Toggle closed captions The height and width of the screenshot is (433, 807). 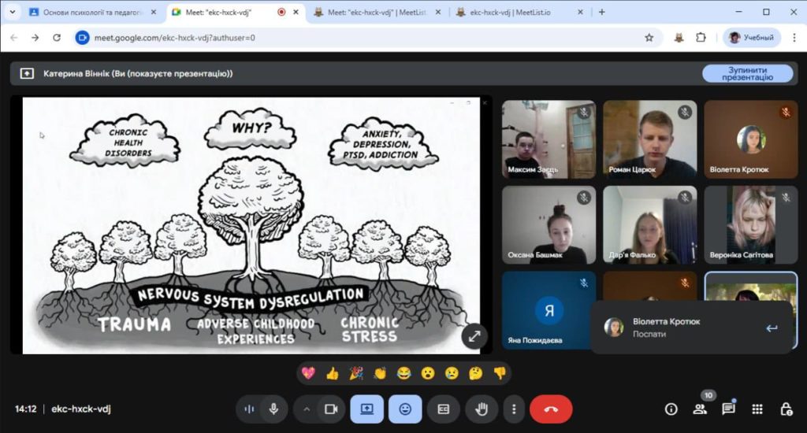pos(443,409)
